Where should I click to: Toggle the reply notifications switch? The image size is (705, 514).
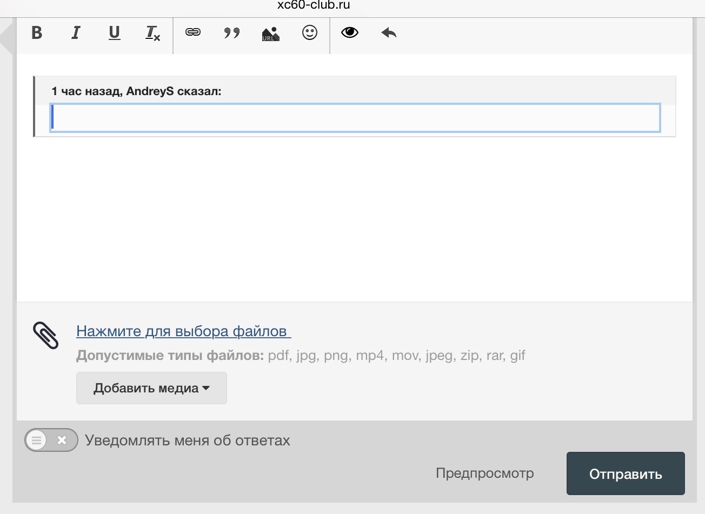click(x=51, y=440)
